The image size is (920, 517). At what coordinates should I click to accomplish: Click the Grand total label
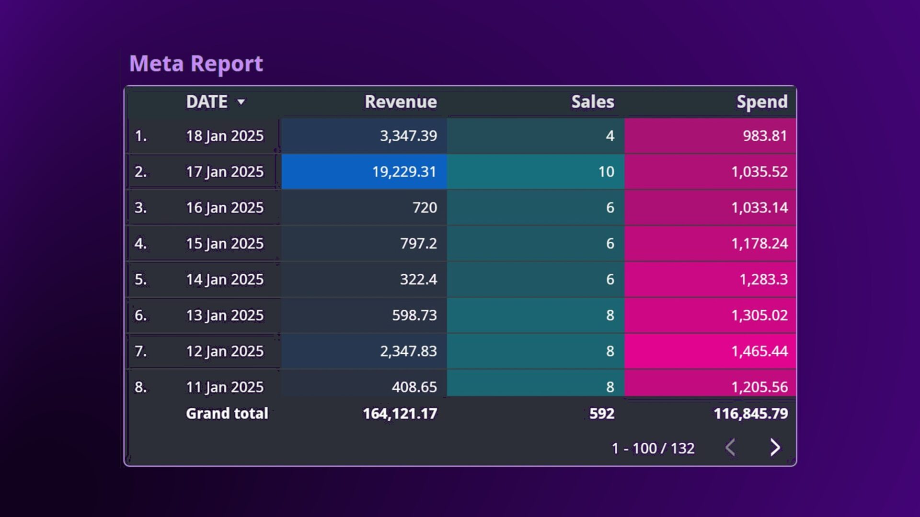[x=227, y=414]
